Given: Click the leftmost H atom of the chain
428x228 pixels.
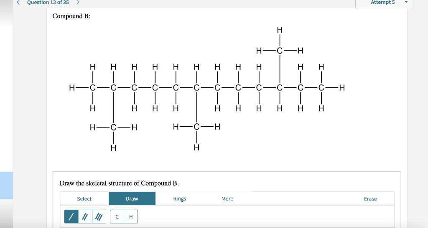Looking at the screenshot, I should click(72, 88).
